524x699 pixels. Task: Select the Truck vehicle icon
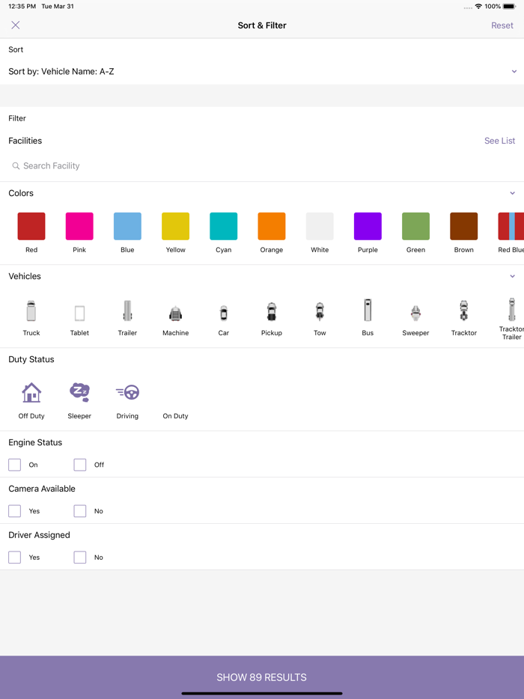(31, 311)
